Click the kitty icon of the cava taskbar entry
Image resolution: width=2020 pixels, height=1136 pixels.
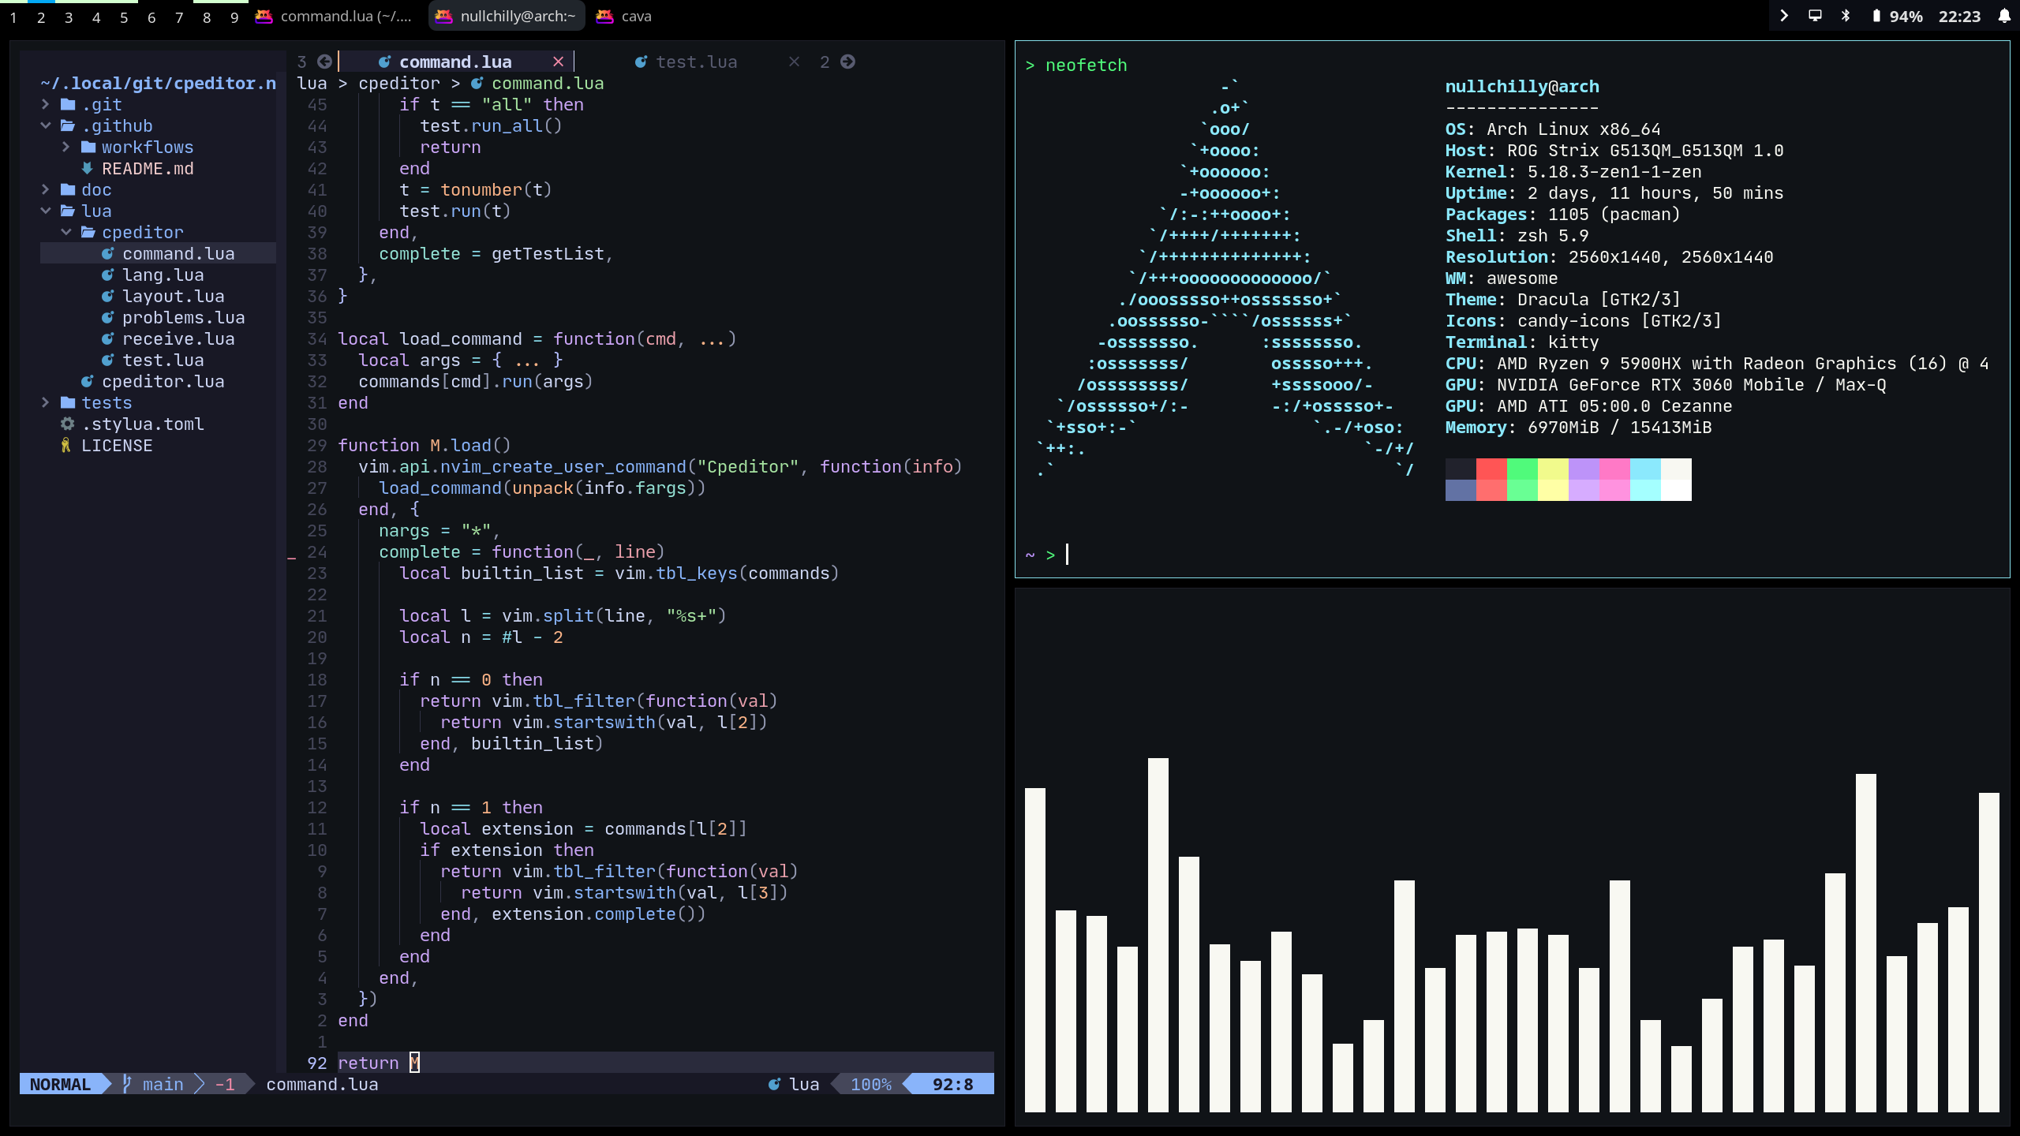pyautogui.click(x=604, y=16)
